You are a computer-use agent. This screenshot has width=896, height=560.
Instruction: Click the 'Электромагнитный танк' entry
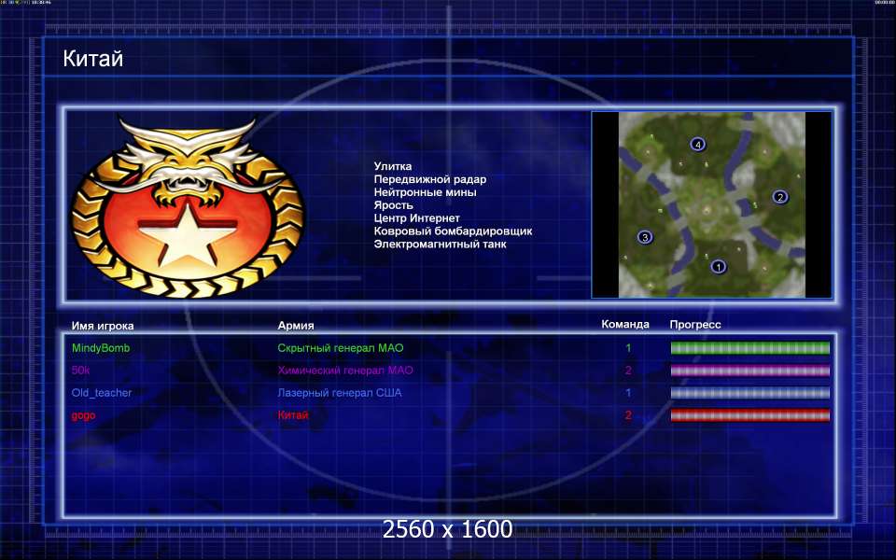(x=440, y=244)
